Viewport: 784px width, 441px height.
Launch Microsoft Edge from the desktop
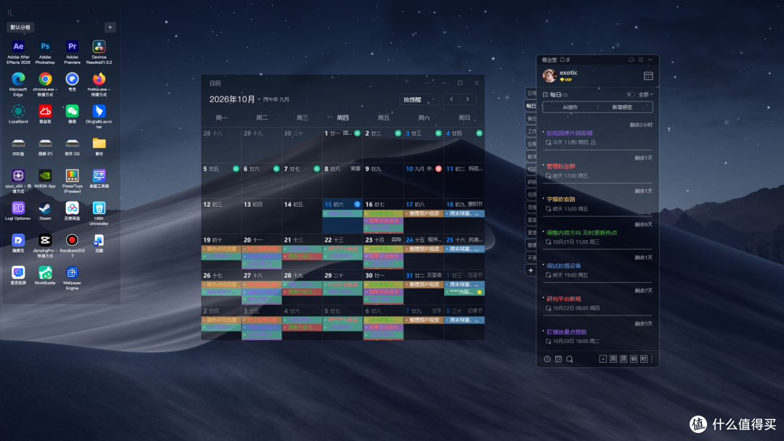(18, 79)
